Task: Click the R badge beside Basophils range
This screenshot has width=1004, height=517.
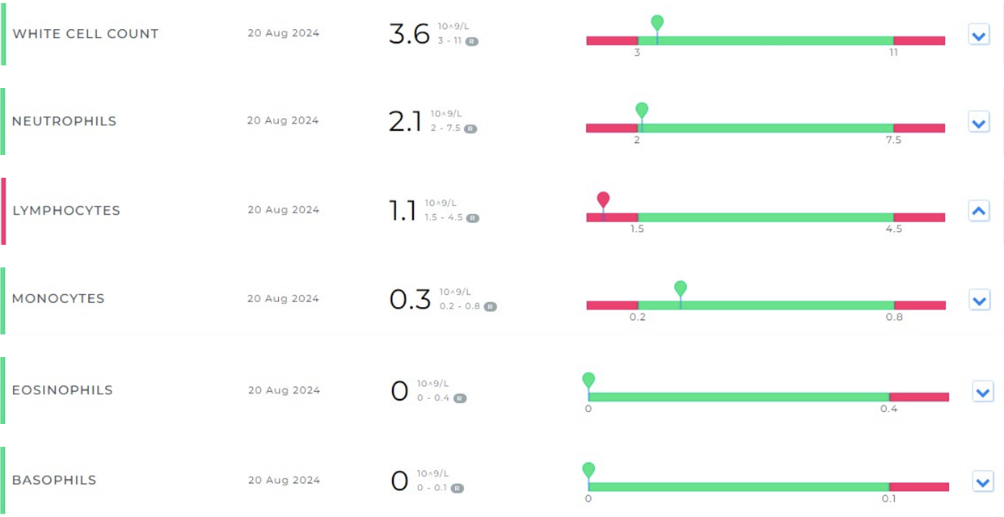Action: click(x=458, y=488)
